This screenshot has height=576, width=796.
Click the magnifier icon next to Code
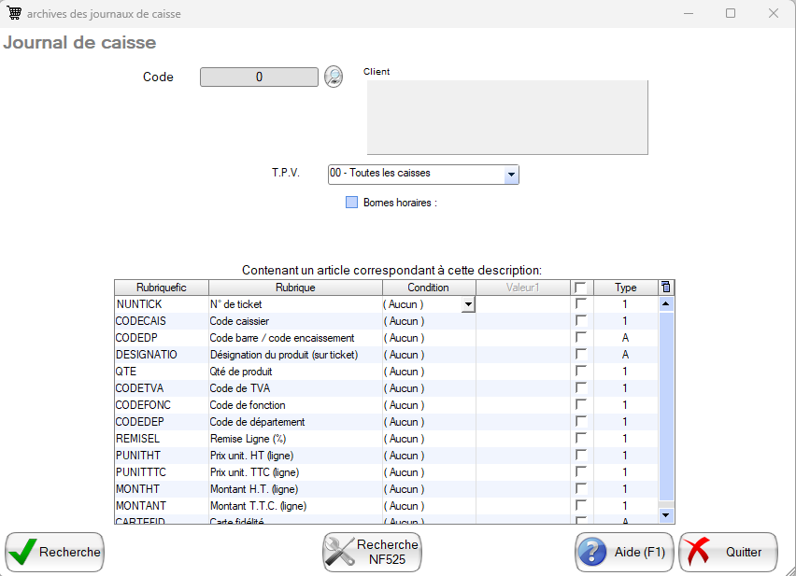click(x=334, y=77)
